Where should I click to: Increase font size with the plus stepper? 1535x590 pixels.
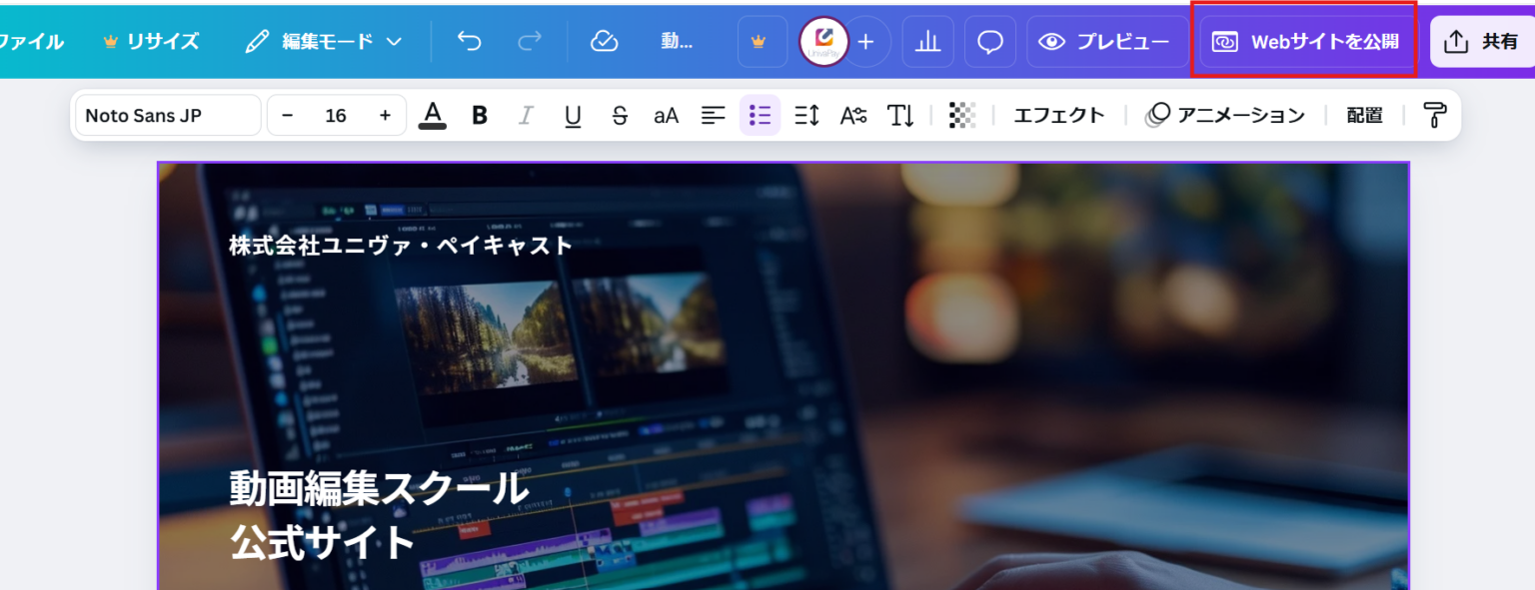pos(385,115)
